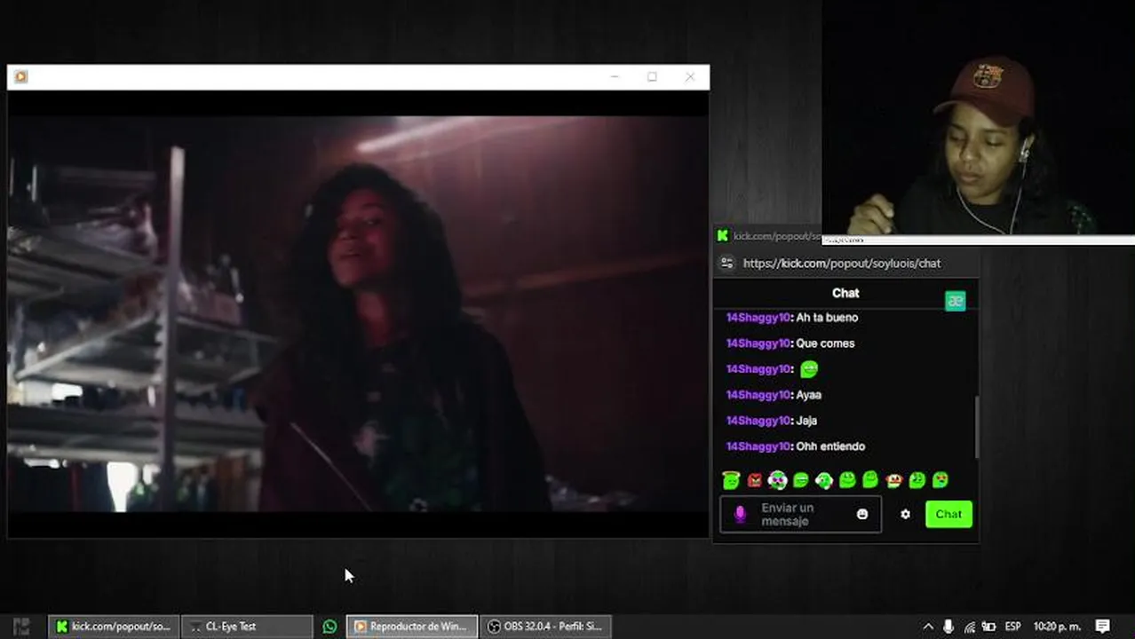The width and height of the screenshot is (1135, 639).
Task: Click the Kick favicon in chat window title
Action: tap(723, 236)
